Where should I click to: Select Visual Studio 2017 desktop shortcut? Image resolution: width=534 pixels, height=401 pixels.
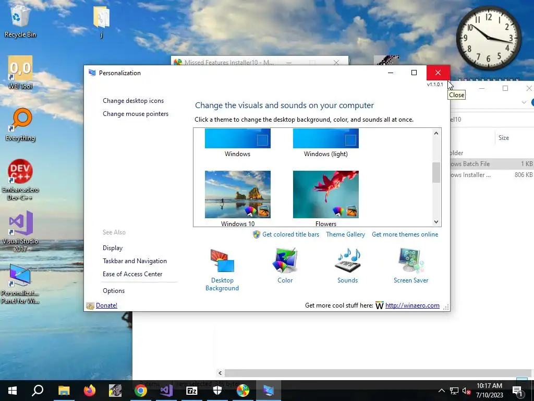(x=20, y=231)
